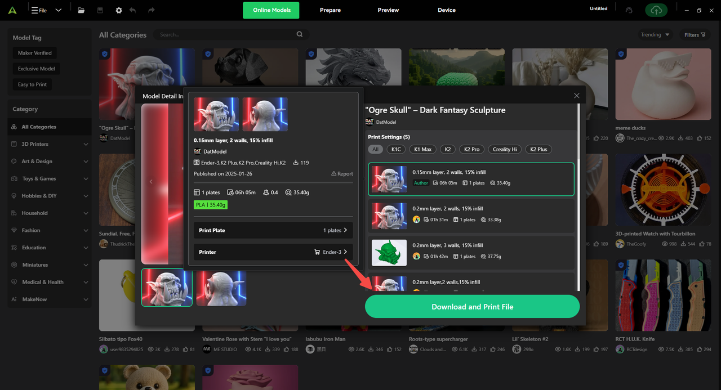Click the cloud upload icon
721x390 pixels.
pos(657,10)
